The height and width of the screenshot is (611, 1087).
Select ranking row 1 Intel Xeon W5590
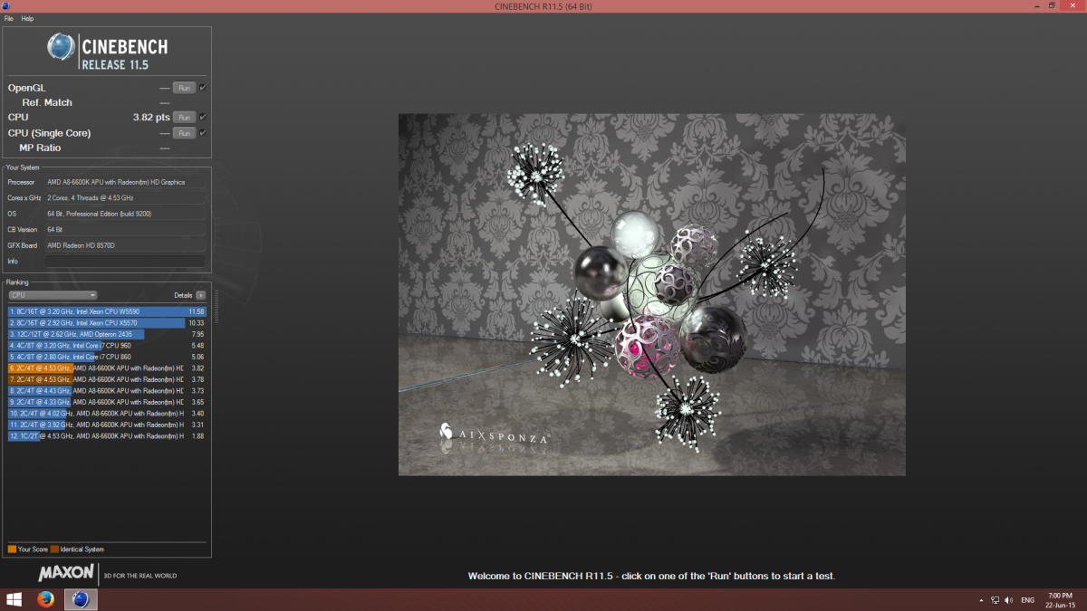pyautogui.click(x=108, y=311)
